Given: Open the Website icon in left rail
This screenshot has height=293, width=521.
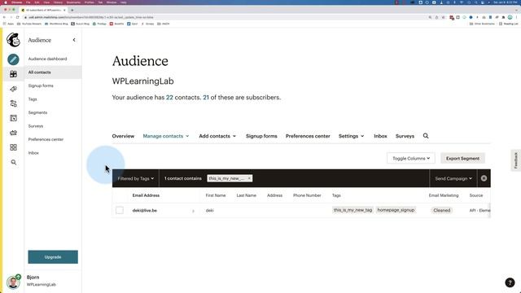Looking at the screenshot, I should 13,118.
